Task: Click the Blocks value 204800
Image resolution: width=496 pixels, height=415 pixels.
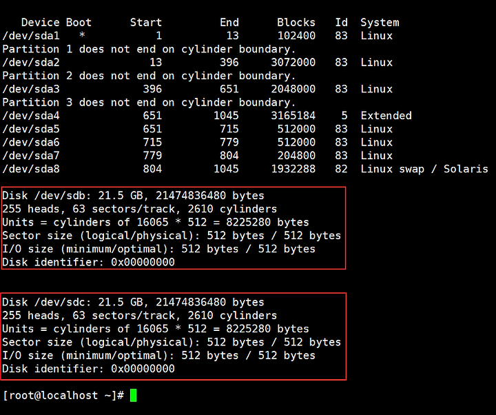Action: pyautogui.click(x=296, y=155)
